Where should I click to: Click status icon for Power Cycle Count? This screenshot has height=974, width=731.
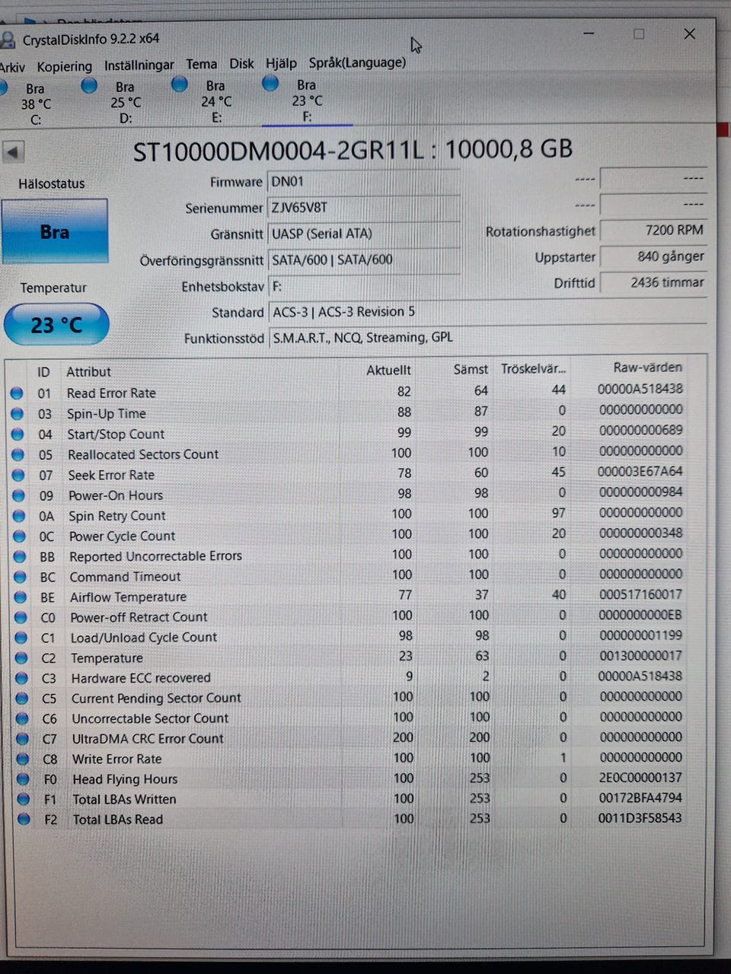click(20, 536)
